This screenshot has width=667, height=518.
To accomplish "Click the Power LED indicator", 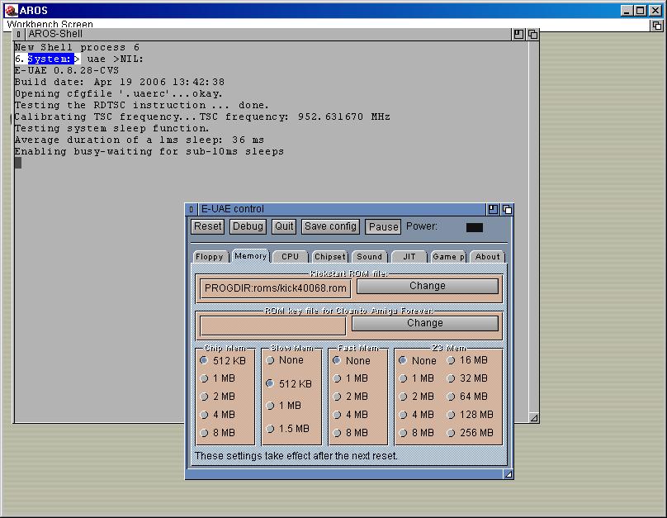I will (475, 227).
